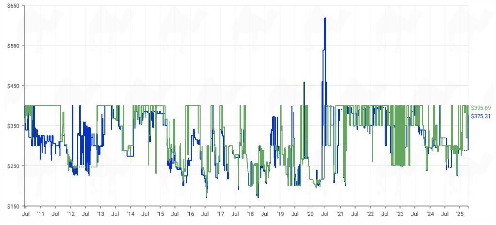496x225 pixels.
Task: Click the leftmost Jul label on x-axis
Action: (x=25, y=213)
